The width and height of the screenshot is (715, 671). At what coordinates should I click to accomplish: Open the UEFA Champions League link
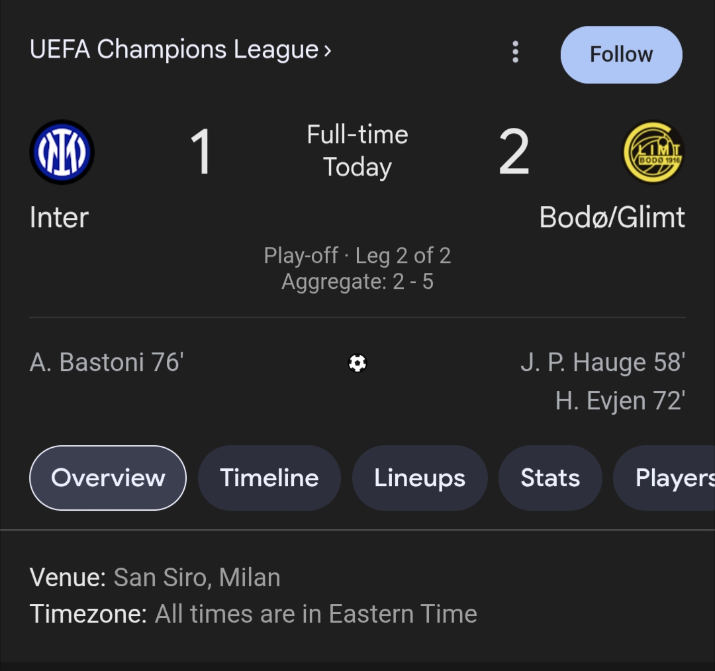pos(173,50)
